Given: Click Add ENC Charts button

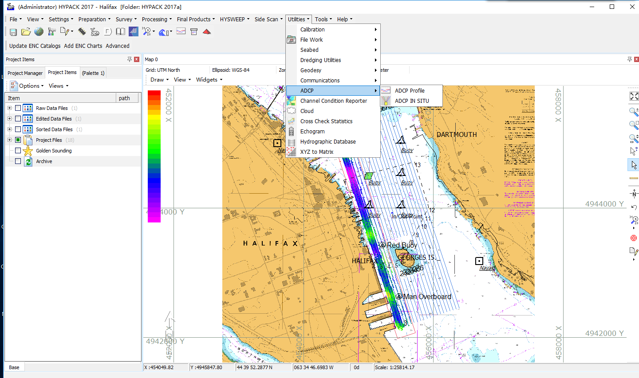Looking at the screenshot, I should (x=83, y=46).
